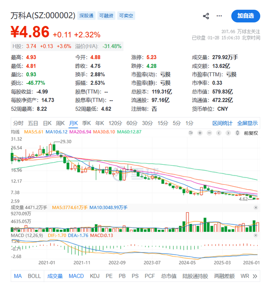Image resolution: width=269 pixels, height=285 pixels.
Task: Select the 日K chart tab
Action: click(47, 123)
